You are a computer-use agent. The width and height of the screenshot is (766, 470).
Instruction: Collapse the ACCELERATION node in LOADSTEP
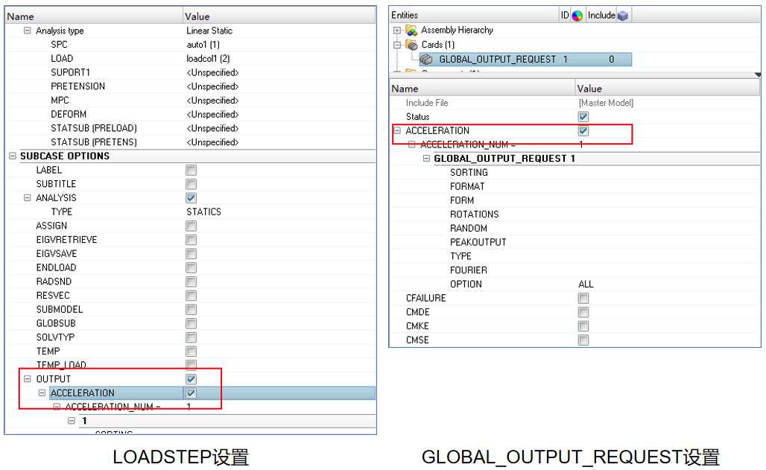click(x=42, y=393)
